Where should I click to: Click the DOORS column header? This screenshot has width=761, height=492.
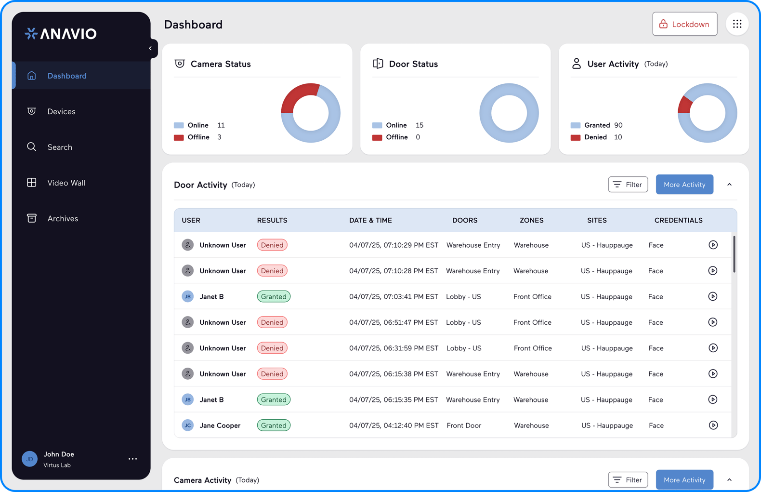click(465, 220)
